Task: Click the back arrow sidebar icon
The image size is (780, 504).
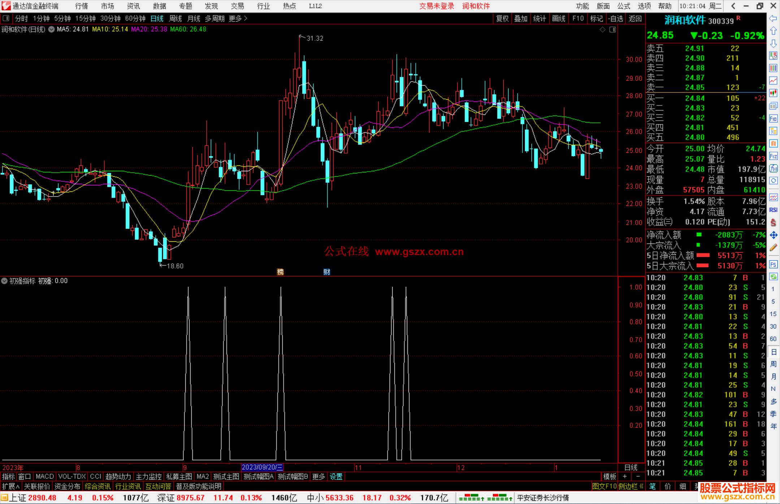Action: click(773, 18)
